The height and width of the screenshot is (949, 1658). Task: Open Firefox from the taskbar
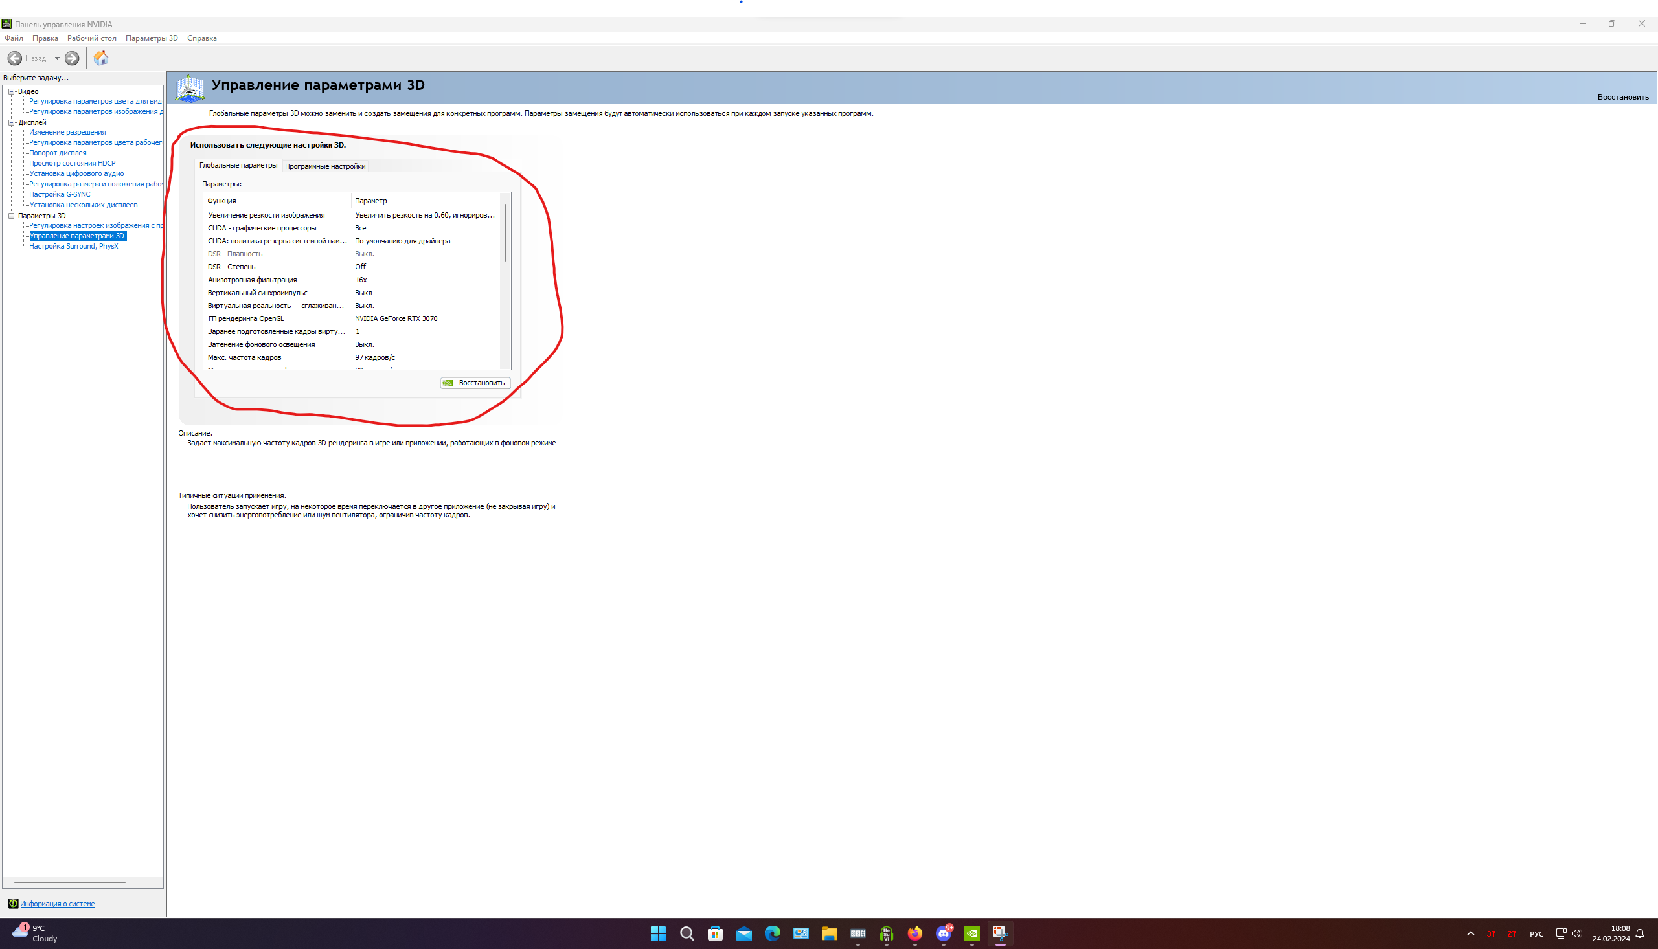click(x=914, y=933)
